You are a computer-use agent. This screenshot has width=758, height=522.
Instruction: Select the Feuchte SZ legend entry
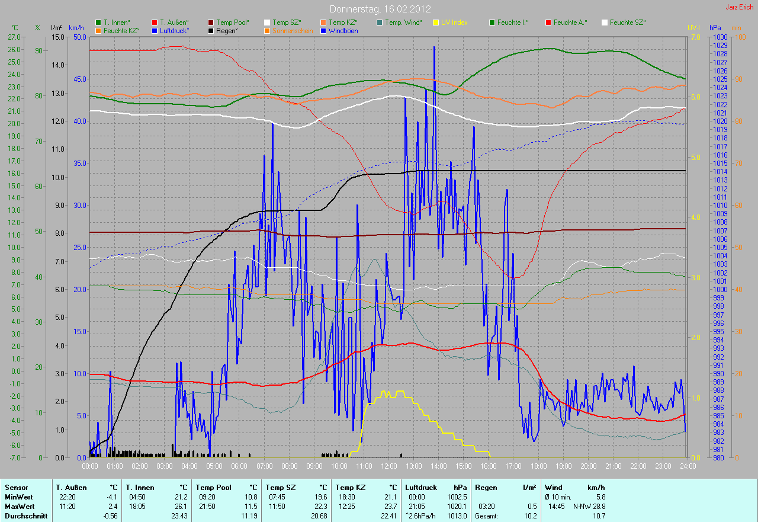coord(628,23)
